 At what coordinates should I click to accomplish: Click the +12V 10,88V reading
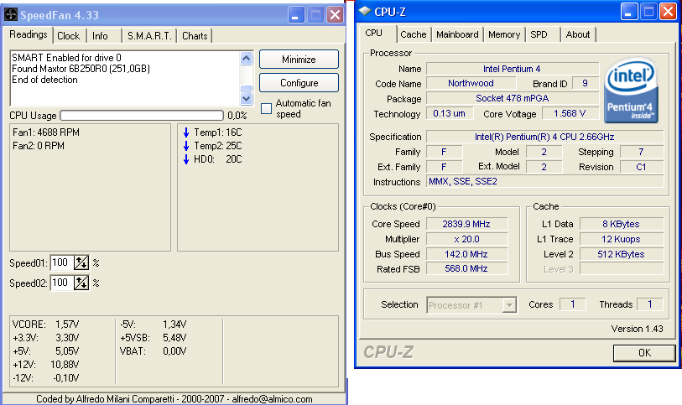45,365
